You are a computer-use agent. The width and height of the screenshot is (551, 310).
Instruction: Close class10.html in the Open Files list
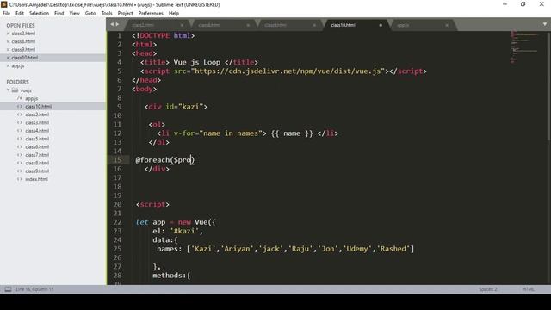coord(8,58)
